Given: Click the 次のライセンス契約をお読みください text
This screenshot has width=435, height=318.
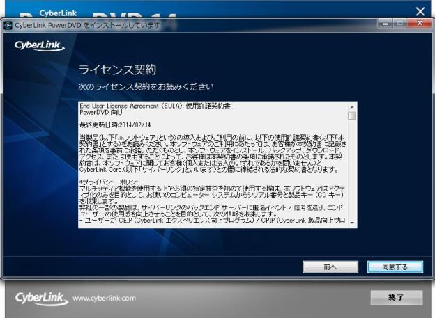Looking at the screenshot, I should pyautogui.click(x=146, y=86).
